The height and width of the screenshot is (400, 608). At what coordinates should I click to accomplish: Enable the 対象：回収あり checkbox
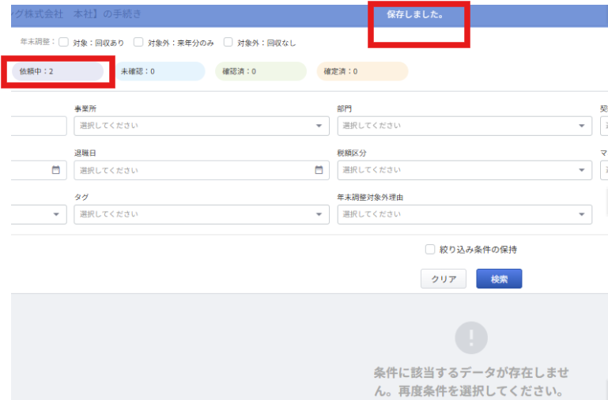(x=64, y=42)
